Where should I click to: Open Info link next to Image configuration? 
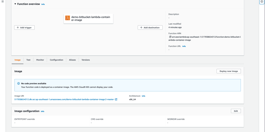point(42,112)
